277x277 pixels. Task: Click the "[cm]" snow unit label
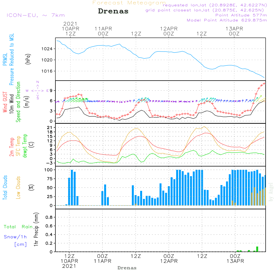coord(20,245)
